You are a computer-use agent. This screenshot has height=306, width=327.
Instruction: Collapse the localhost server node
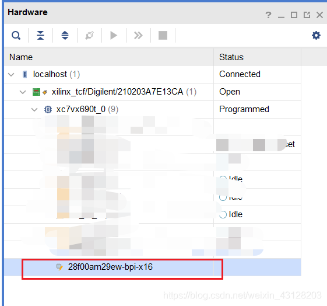tap(11, 74)
